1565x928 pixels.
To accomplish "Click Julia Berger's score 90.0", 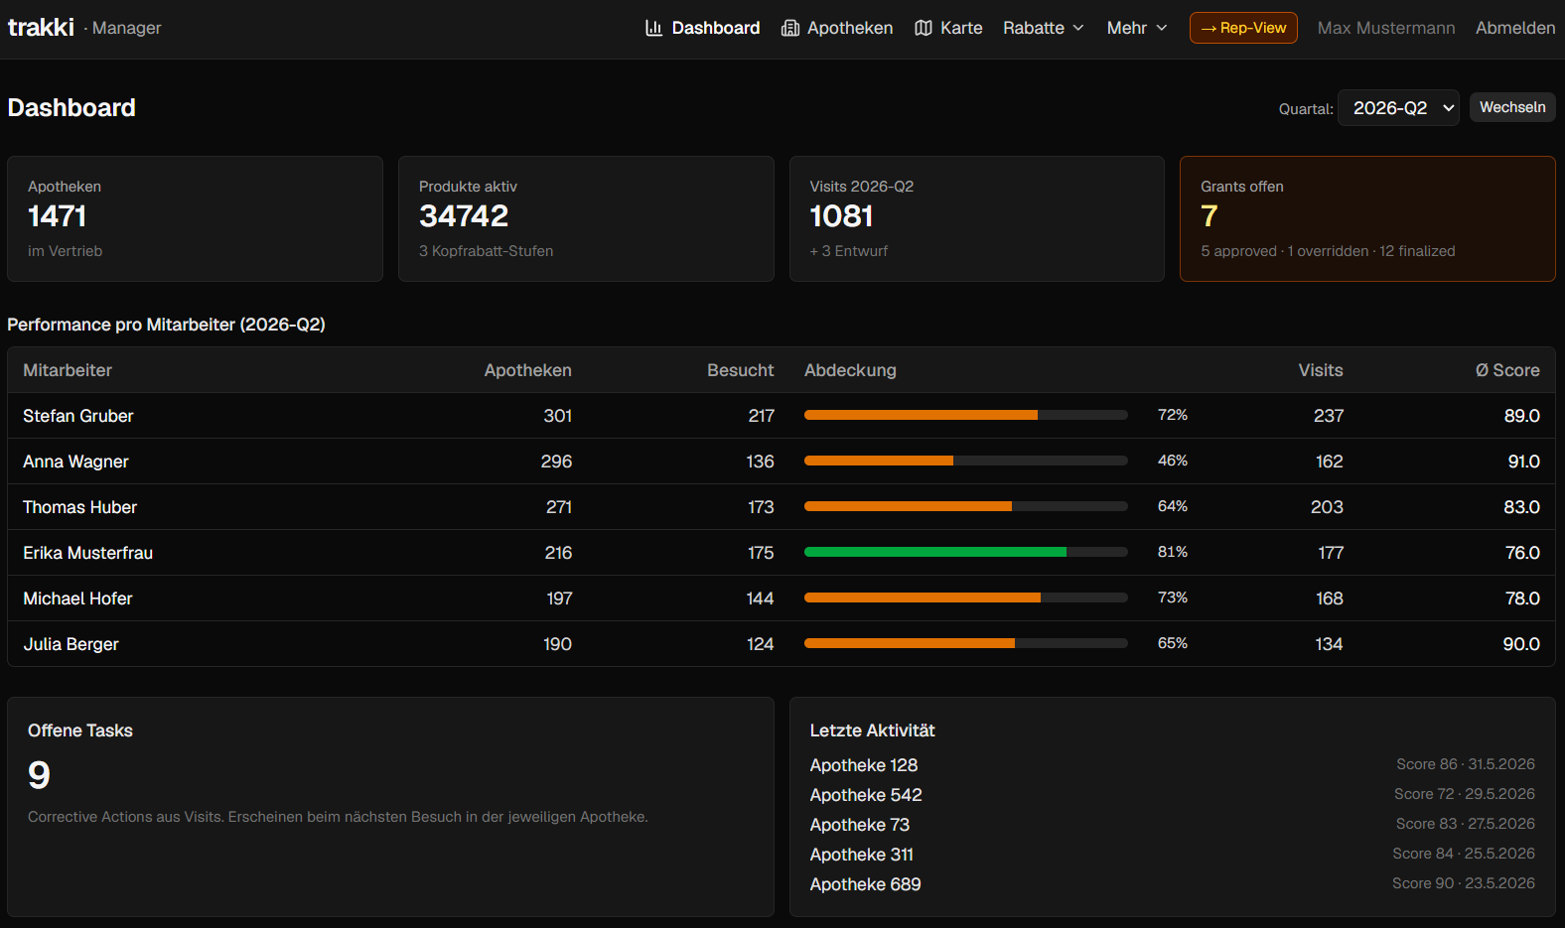I will point(1521,644).
